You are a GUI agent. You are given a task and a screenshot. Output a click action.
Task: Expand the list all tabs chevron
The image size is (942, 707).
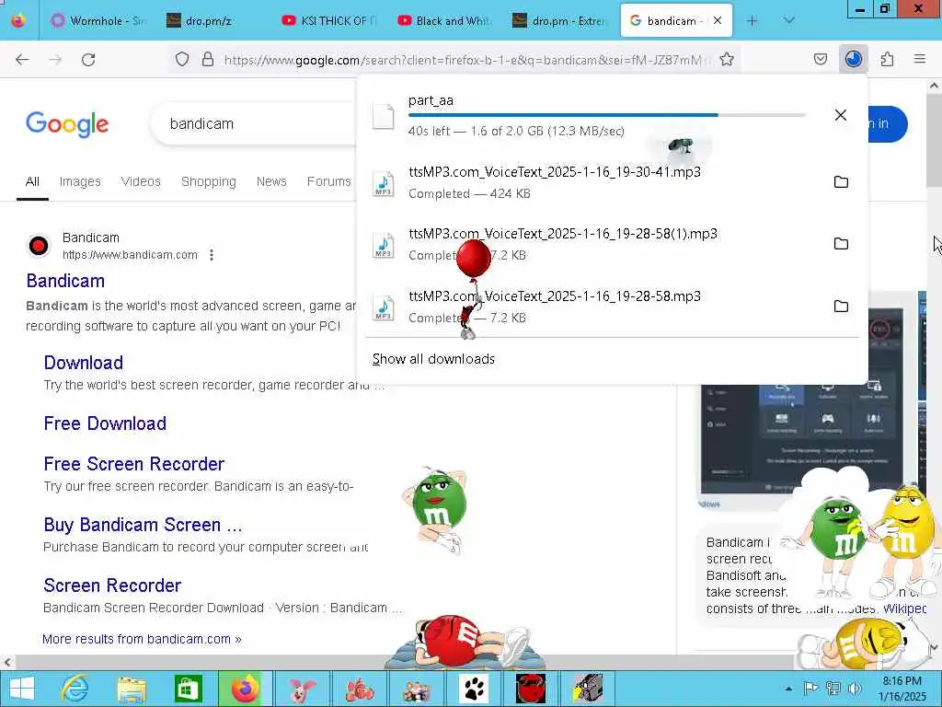(x=788, y=20)
